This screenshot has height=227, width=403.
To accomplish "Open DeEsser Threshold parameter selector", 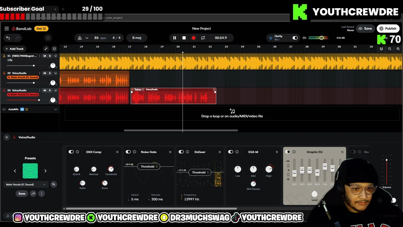I will click(200, 172).
